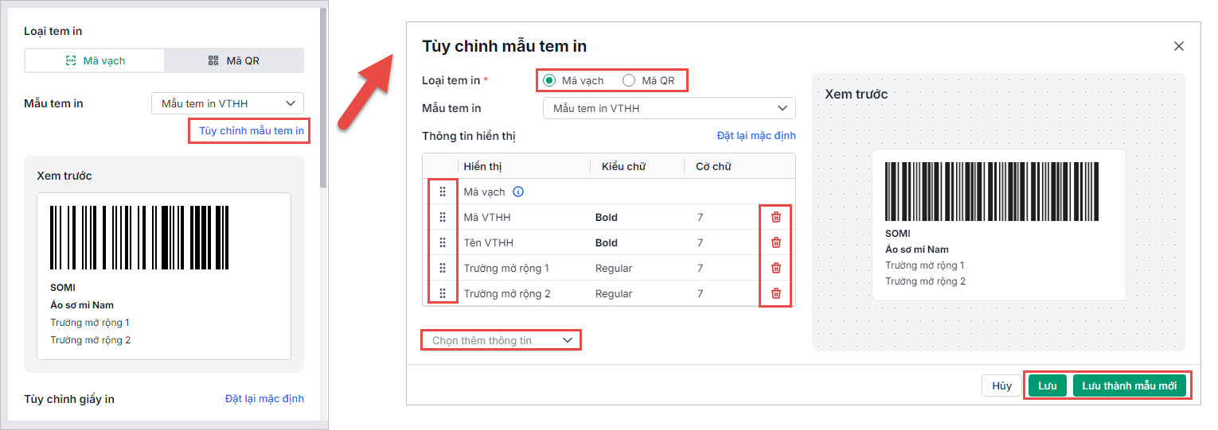Image resolution: width=1218 pixels, height=430 pixels.
Task: Click drag handle of Mã VTHH row
Action: point(443,217)
